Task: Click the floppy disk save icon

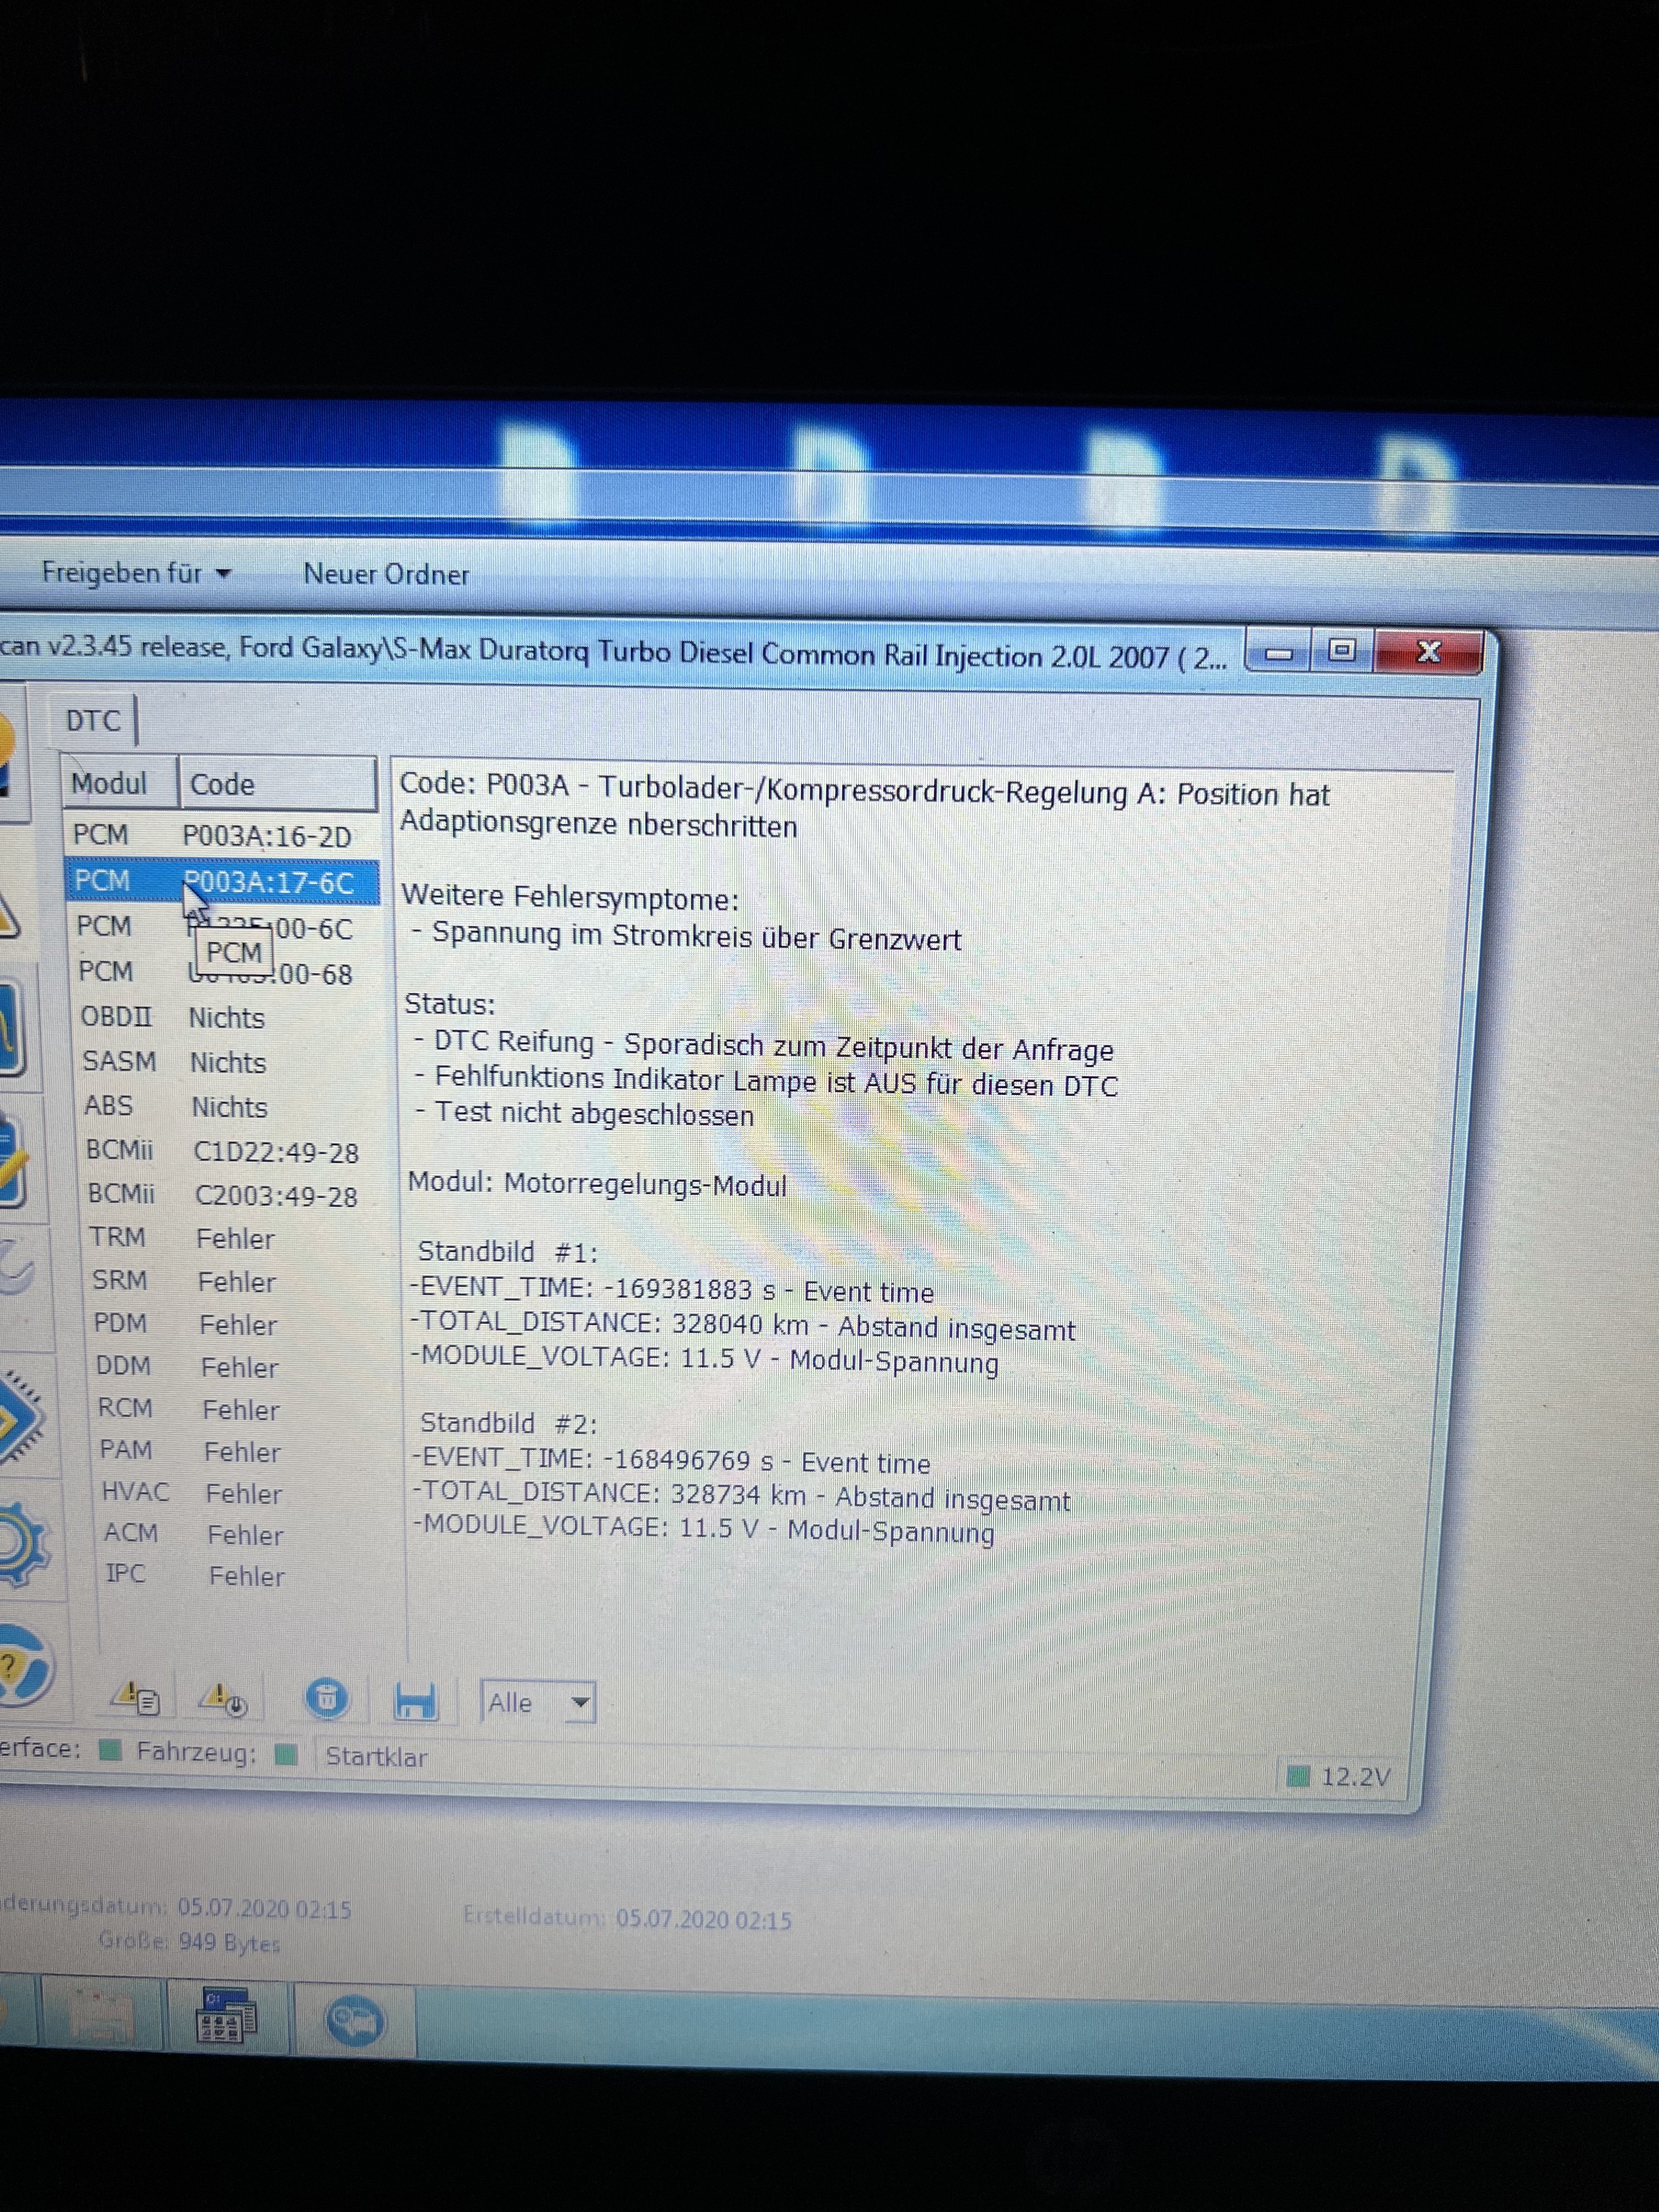Action: [415, 1700]
